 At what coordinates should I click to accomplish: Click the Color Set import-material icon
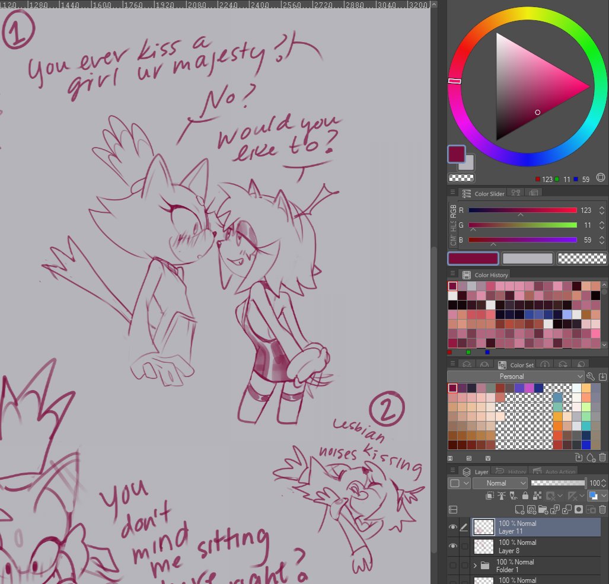coord(602,376)
